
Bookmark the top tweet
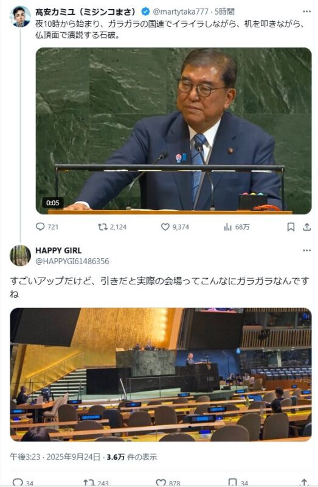pos(291,227)
